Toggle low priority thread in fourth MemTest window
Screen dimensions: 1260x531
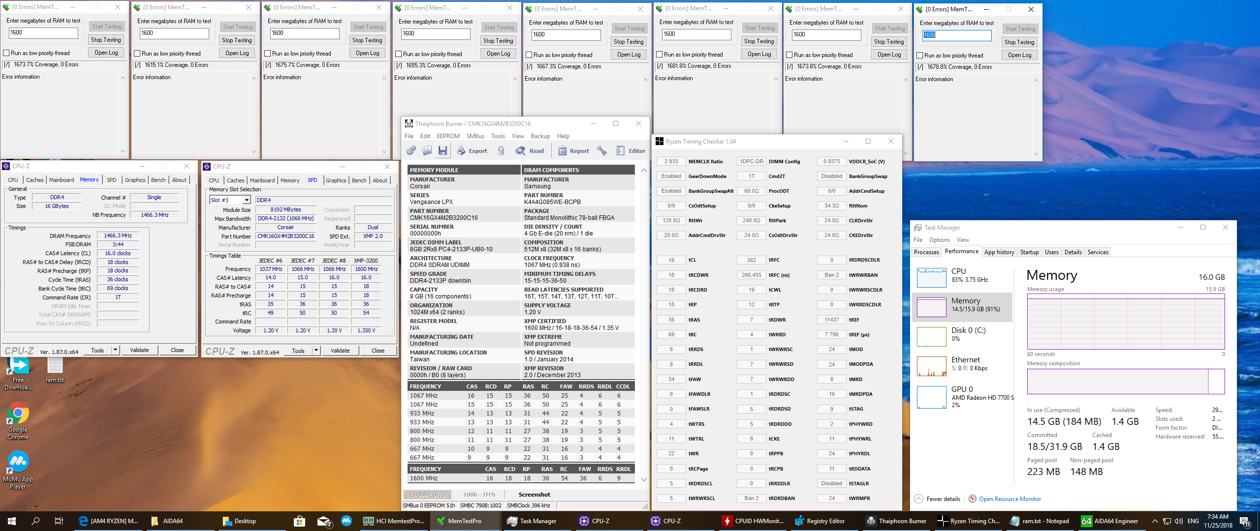399,54
